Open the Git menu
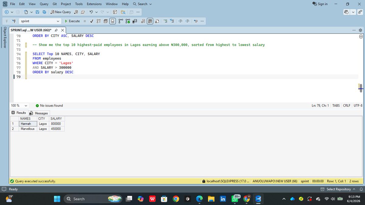This screenshot has width=365, height=205. pos(54,4)
